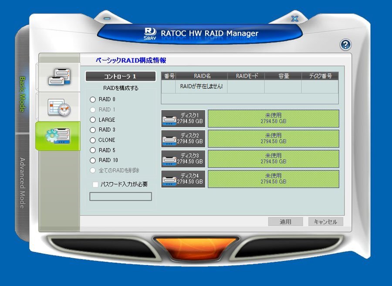Select the ディスク1 未使用 capacity bar
Viewport: 392px width, 286px height.
pyautogui.click(x=274, y=119)
